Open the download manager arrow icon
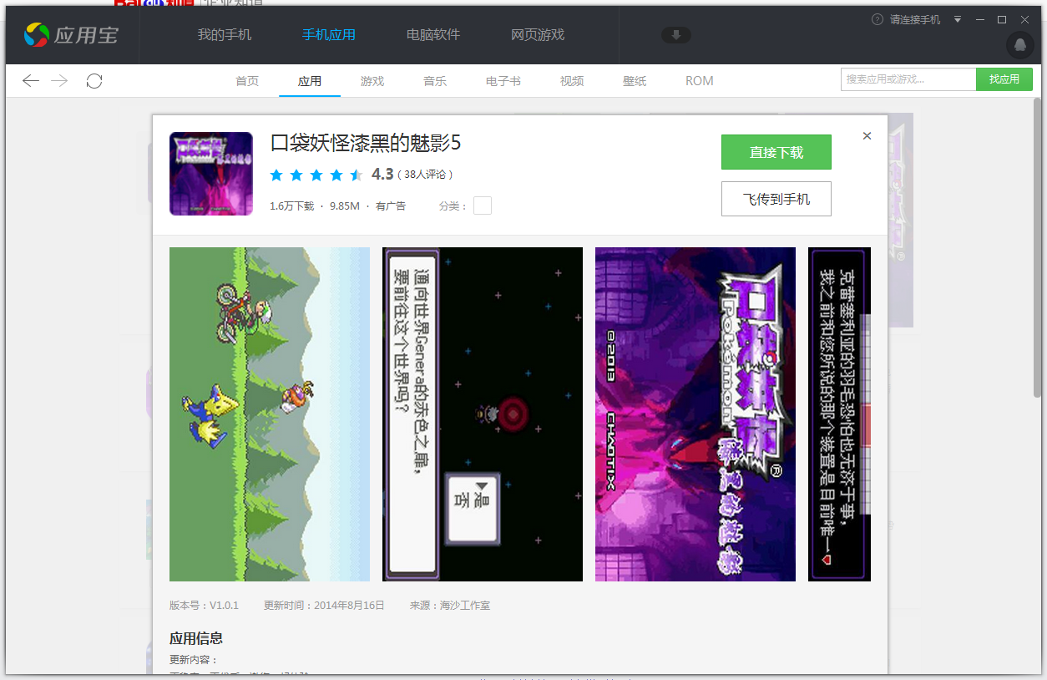1047x680 pixels. [675, 35]
